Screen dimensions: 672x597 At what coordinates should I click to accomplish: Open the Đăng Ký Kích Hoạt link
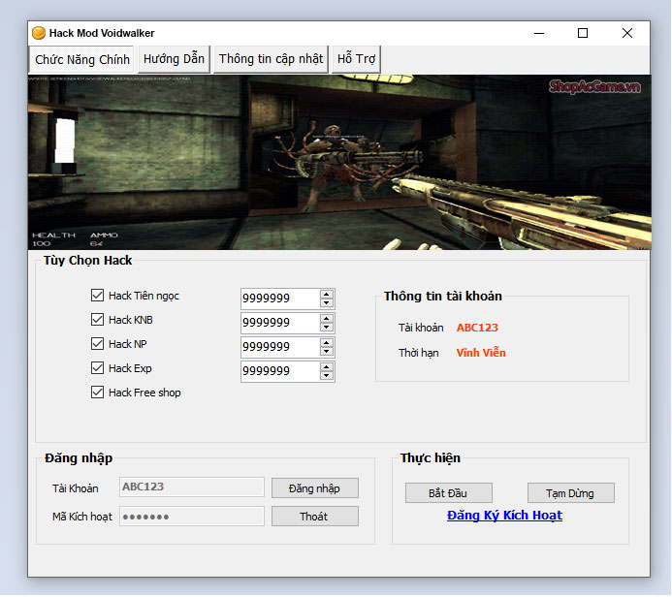(x=504, y=516)
